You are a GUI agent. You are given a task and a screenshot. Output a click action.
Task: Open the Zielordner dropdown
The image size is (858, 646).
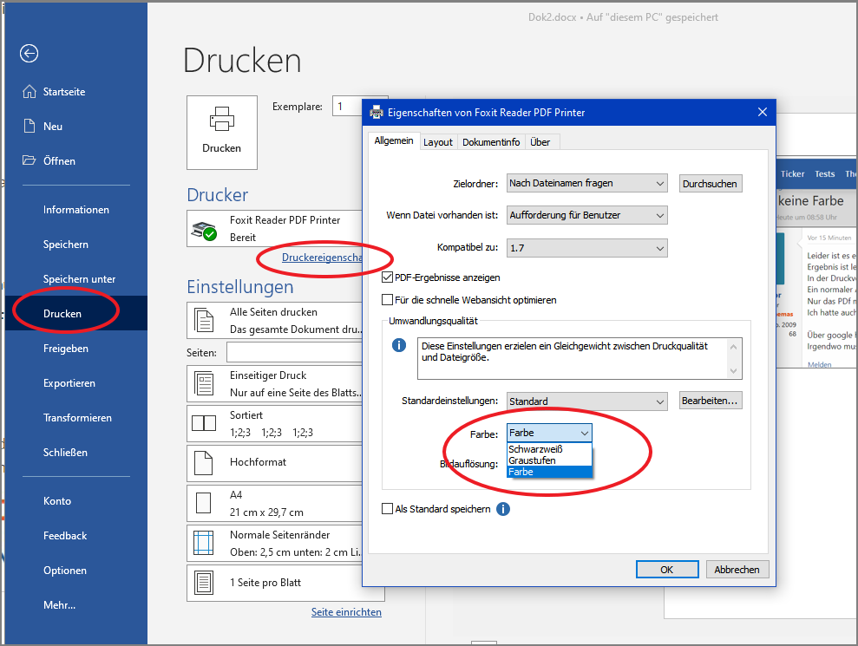tap(587, 183)
